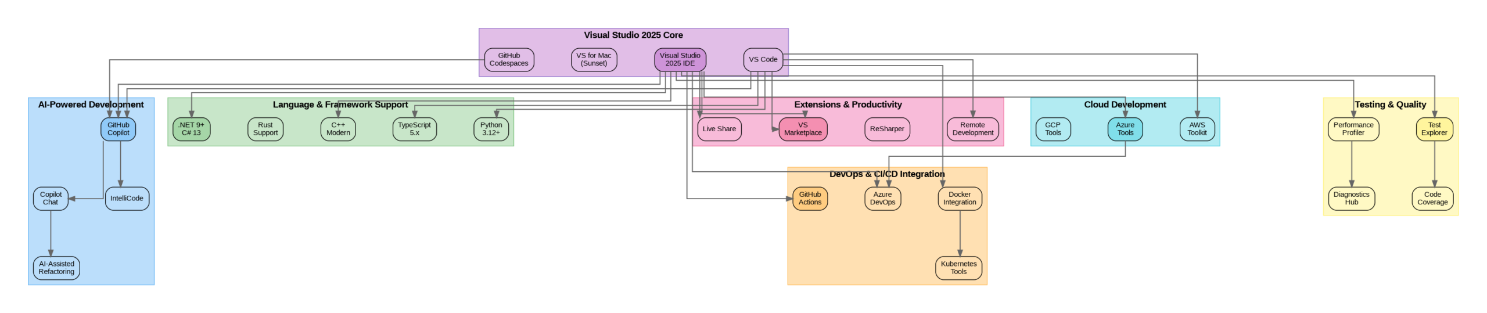This screenshot has width=1487, height=313.
Task: Select the VS Marketplace node
Action: [x=802, y=129]
